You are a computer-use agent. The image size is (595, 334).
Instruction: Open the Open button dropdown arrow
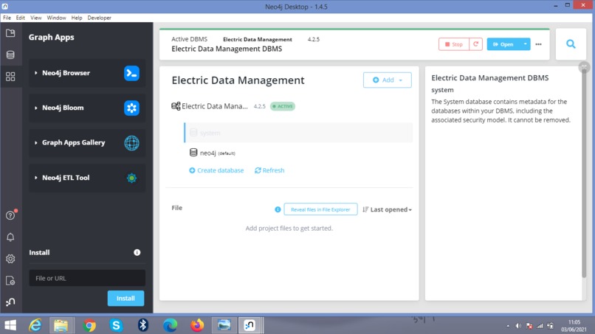click(x=525, y=44)
